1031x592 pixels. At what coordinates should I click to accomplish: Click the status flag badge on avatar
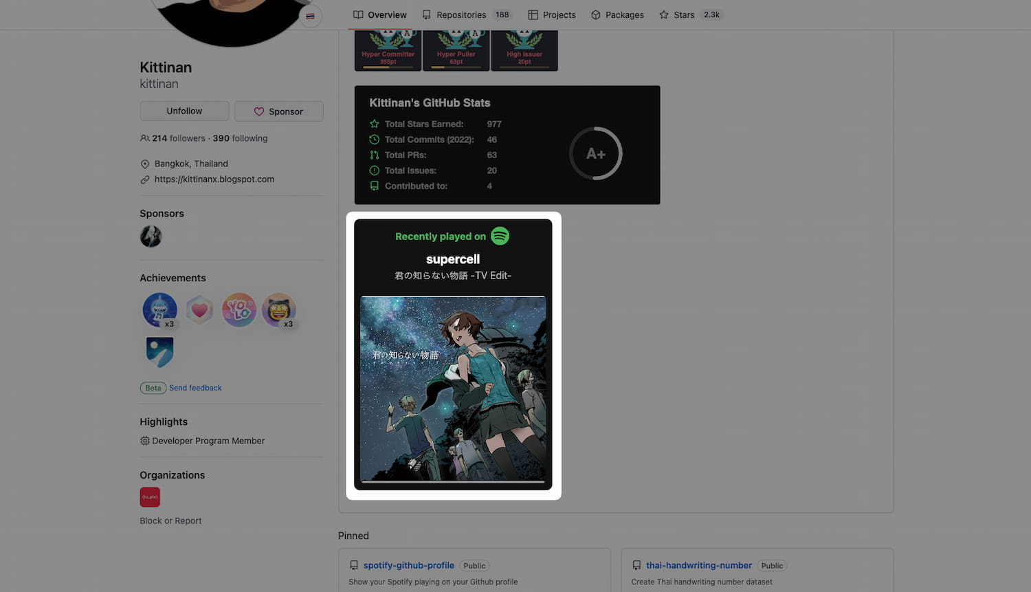[x=311, y=16]
